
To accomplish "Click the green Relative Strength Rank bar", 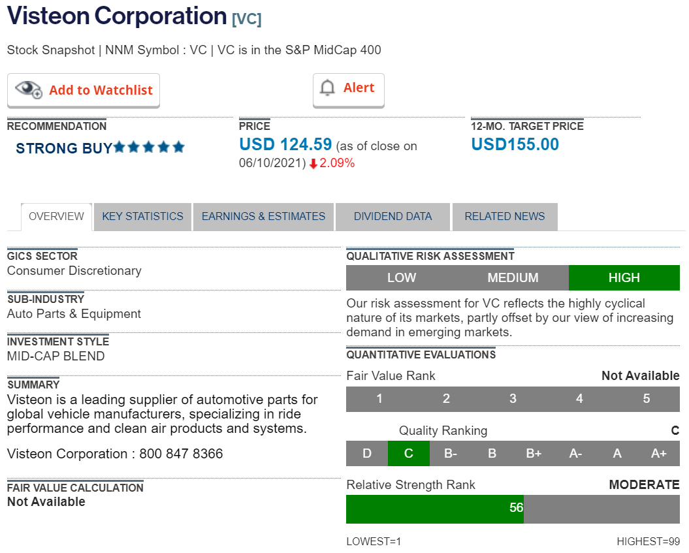I will point(434,509).
